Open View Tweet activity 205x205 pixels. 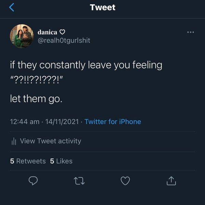coord(50,141)
